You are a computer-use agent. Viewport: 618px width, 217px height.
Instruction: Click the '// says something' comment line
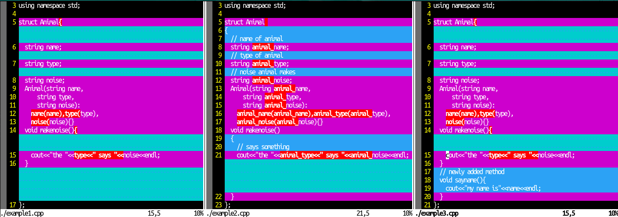point(263,147)
